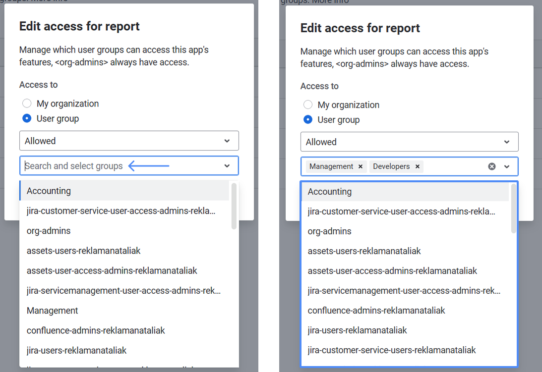Collapse group list using chevron beside Developers tag

[507, 166]
